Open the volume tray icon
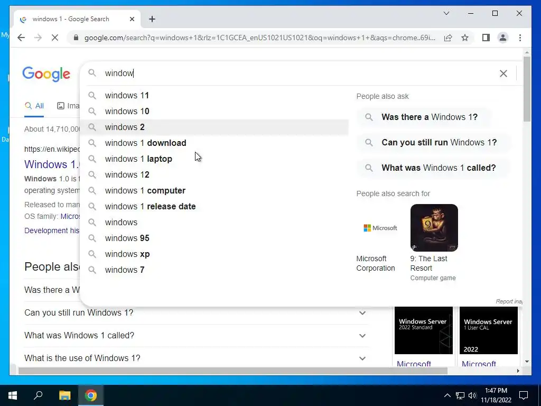Image resolution: width=541 pixels, height=406 pixels. click(472, 395)
